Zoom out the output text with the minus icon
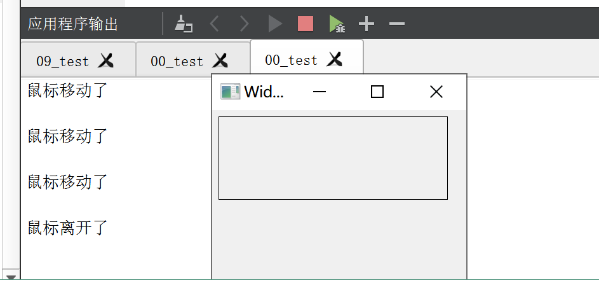The width and height of the screenshot is (599, 292). (x=397, y=24)
